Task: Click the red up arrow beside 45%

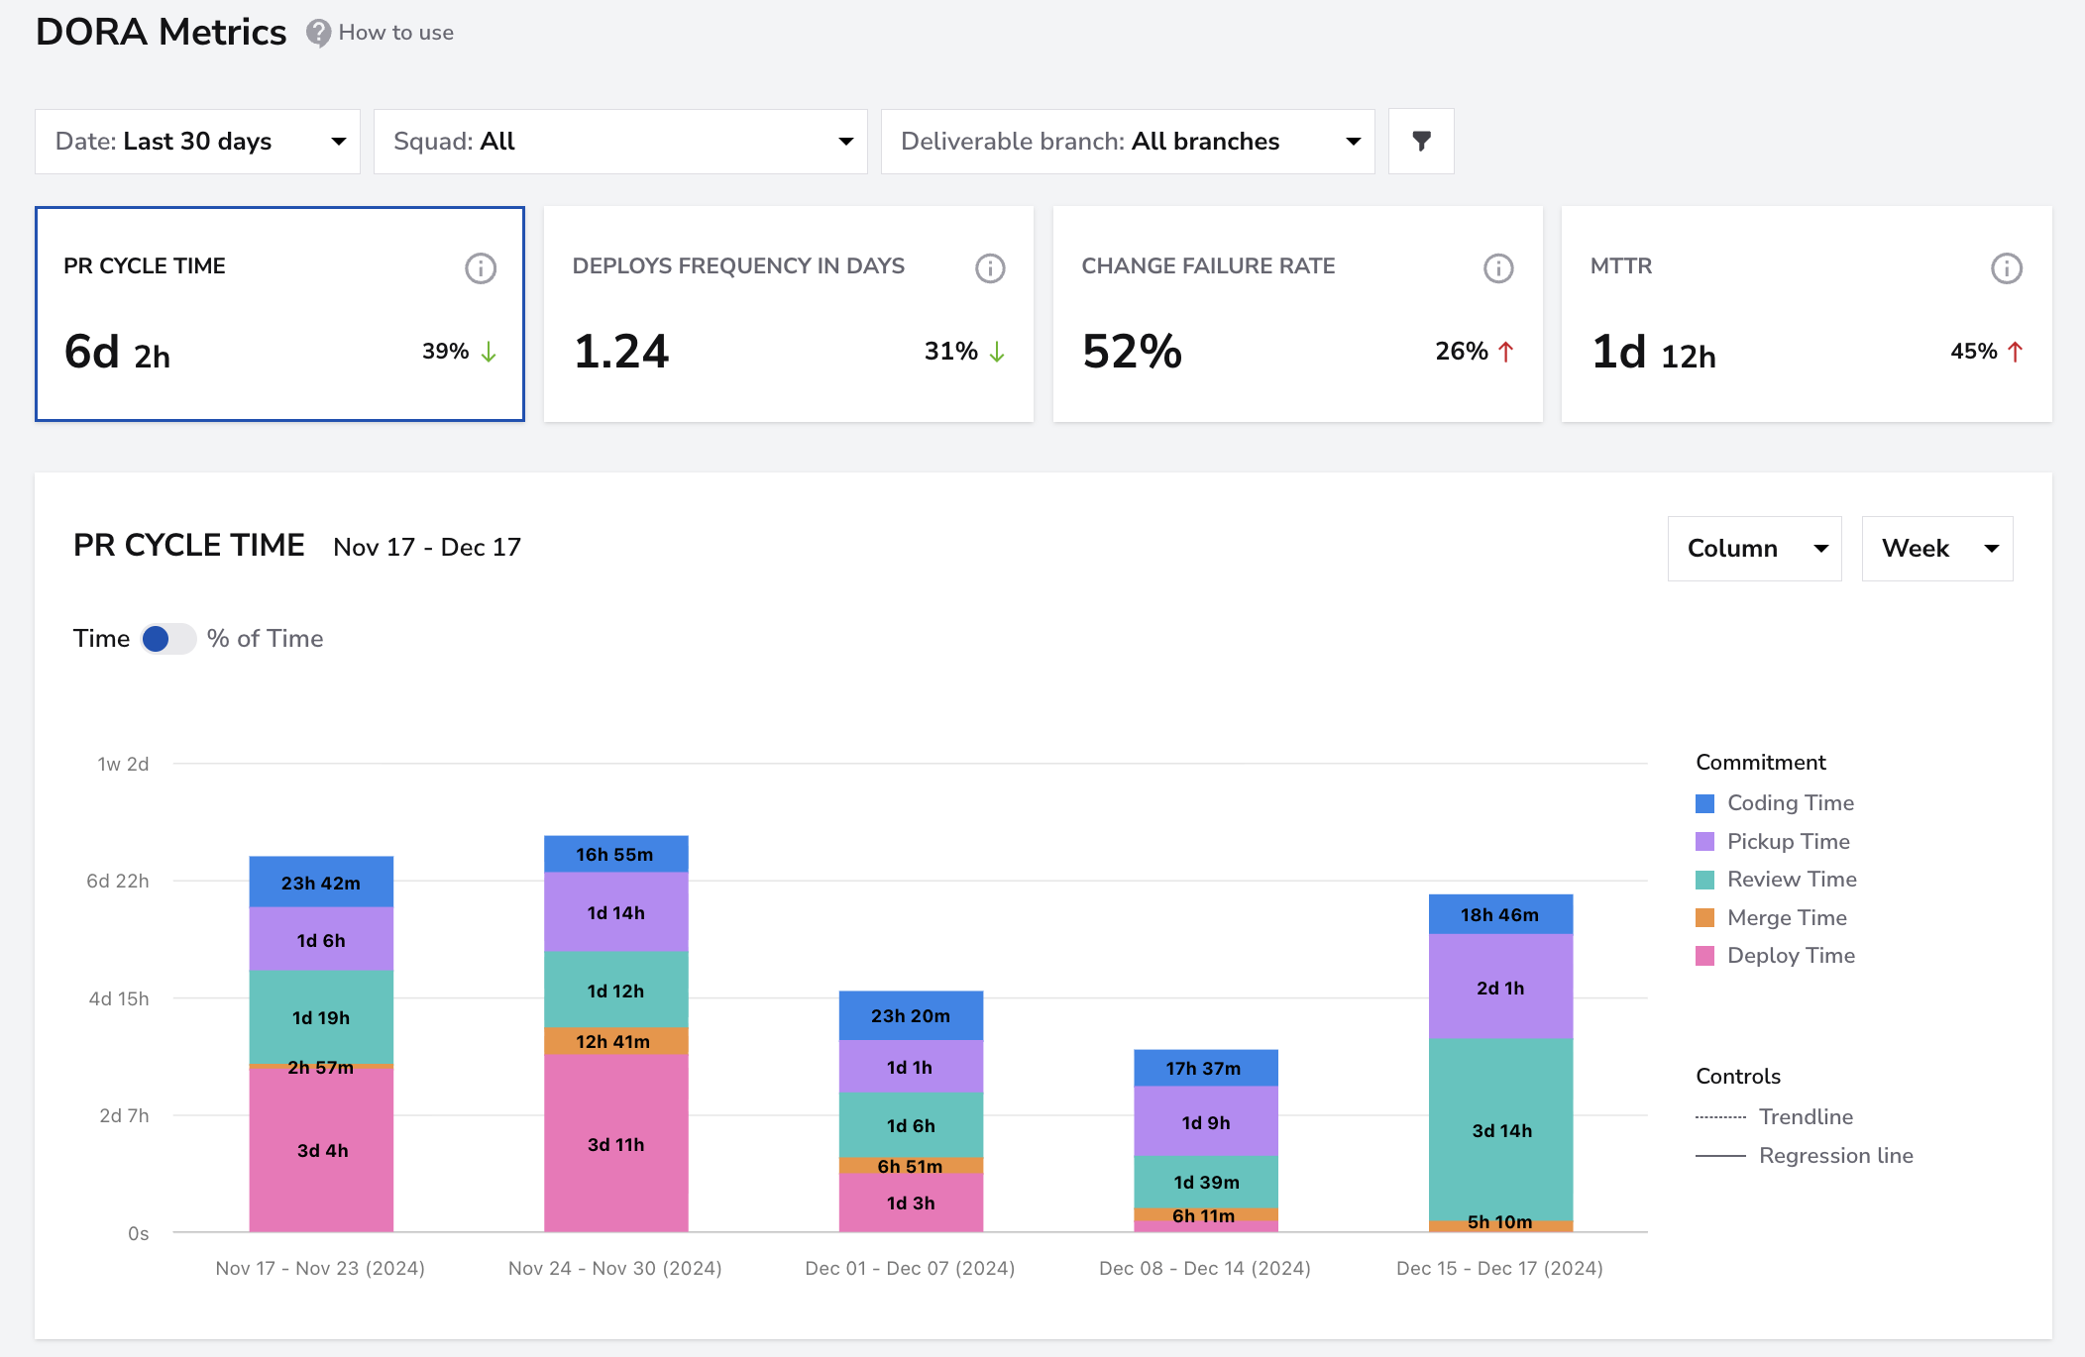Action: (2015, 352)
